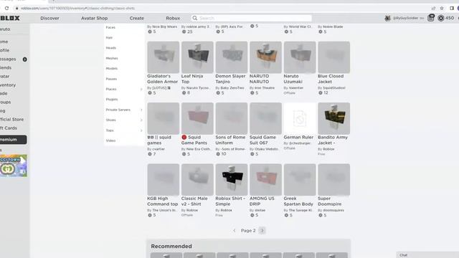This screenshot has height=258, width=459.
Task: Click the sidebar advertisement image
Action: coord(14,166)
